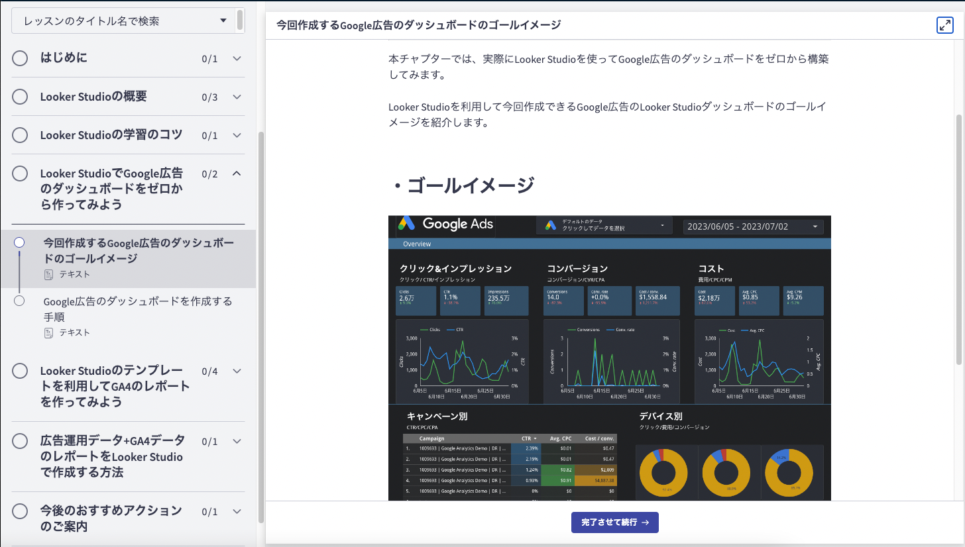Click the Google Ads dashboard goal image
The width and height of the screenshot is (965, 547).
click(610, 358)
